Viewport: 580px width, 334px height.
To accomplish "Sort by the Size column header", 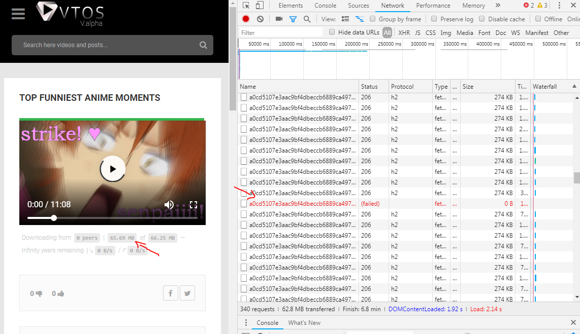I will [x=488, y=87].
